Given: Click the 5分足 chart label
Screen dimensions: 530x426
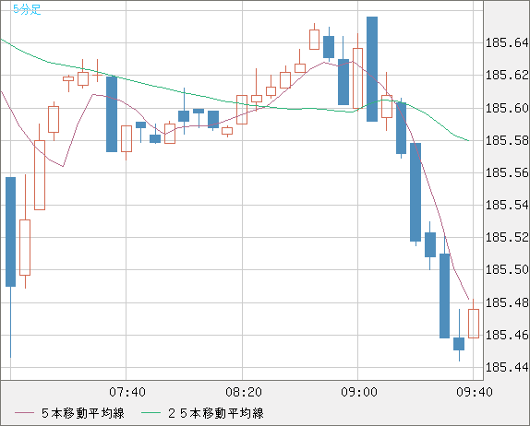Looking at the screenshot, I should [27, 9].
